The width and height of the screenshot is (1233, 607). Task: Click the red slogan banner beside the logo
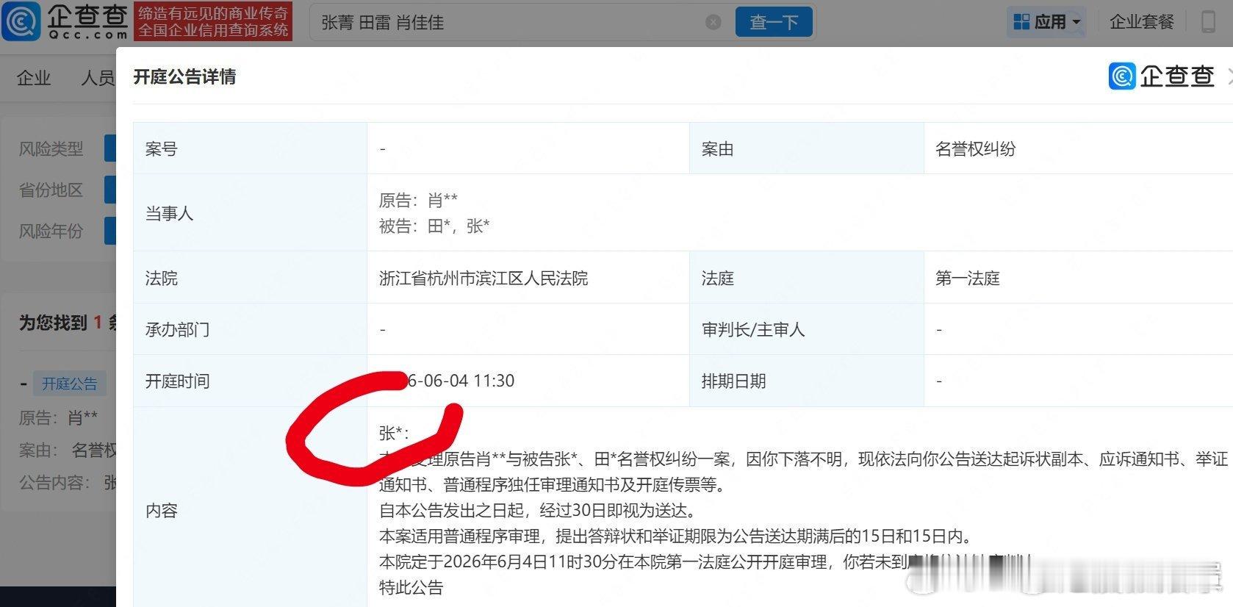tap(213, 21)
